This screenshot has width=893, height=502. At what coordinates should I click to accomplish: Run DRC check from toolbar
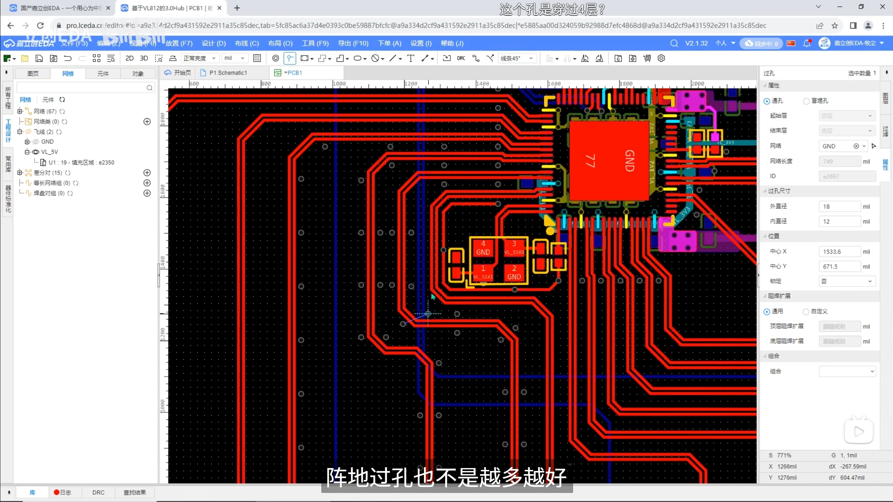461,58
